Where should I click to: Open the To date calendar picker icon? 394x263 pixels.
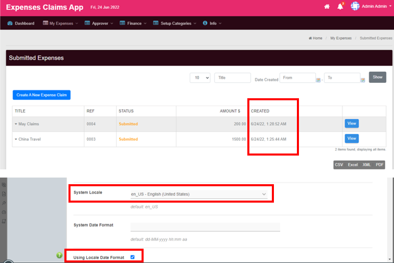tap(363, 80)
